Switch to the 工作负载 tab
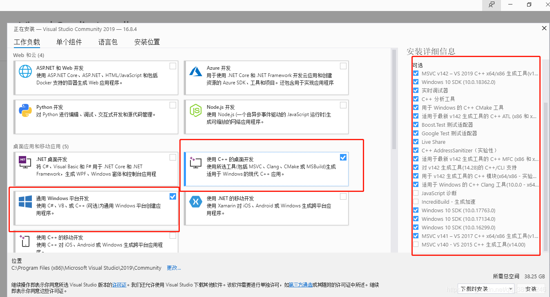 tap(27, 42)
